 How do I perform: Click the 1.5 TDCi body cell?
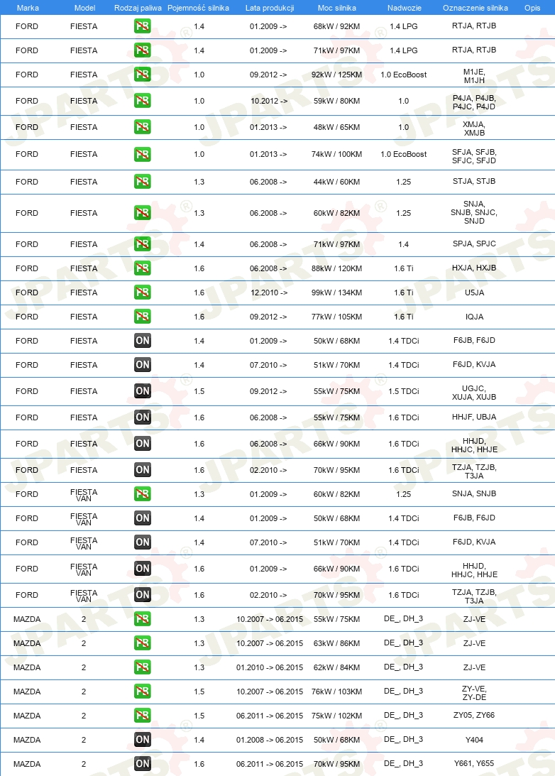[404, 391]
